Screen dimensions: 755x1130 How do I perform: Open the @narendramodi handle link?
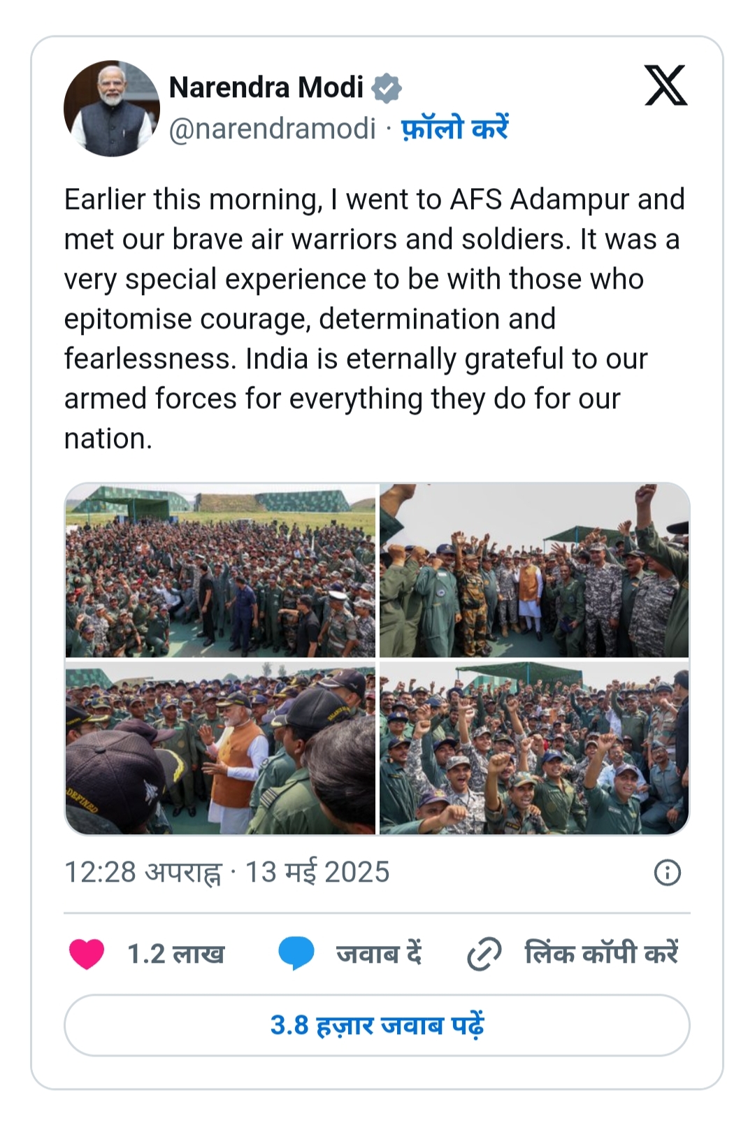coord(273,129)
